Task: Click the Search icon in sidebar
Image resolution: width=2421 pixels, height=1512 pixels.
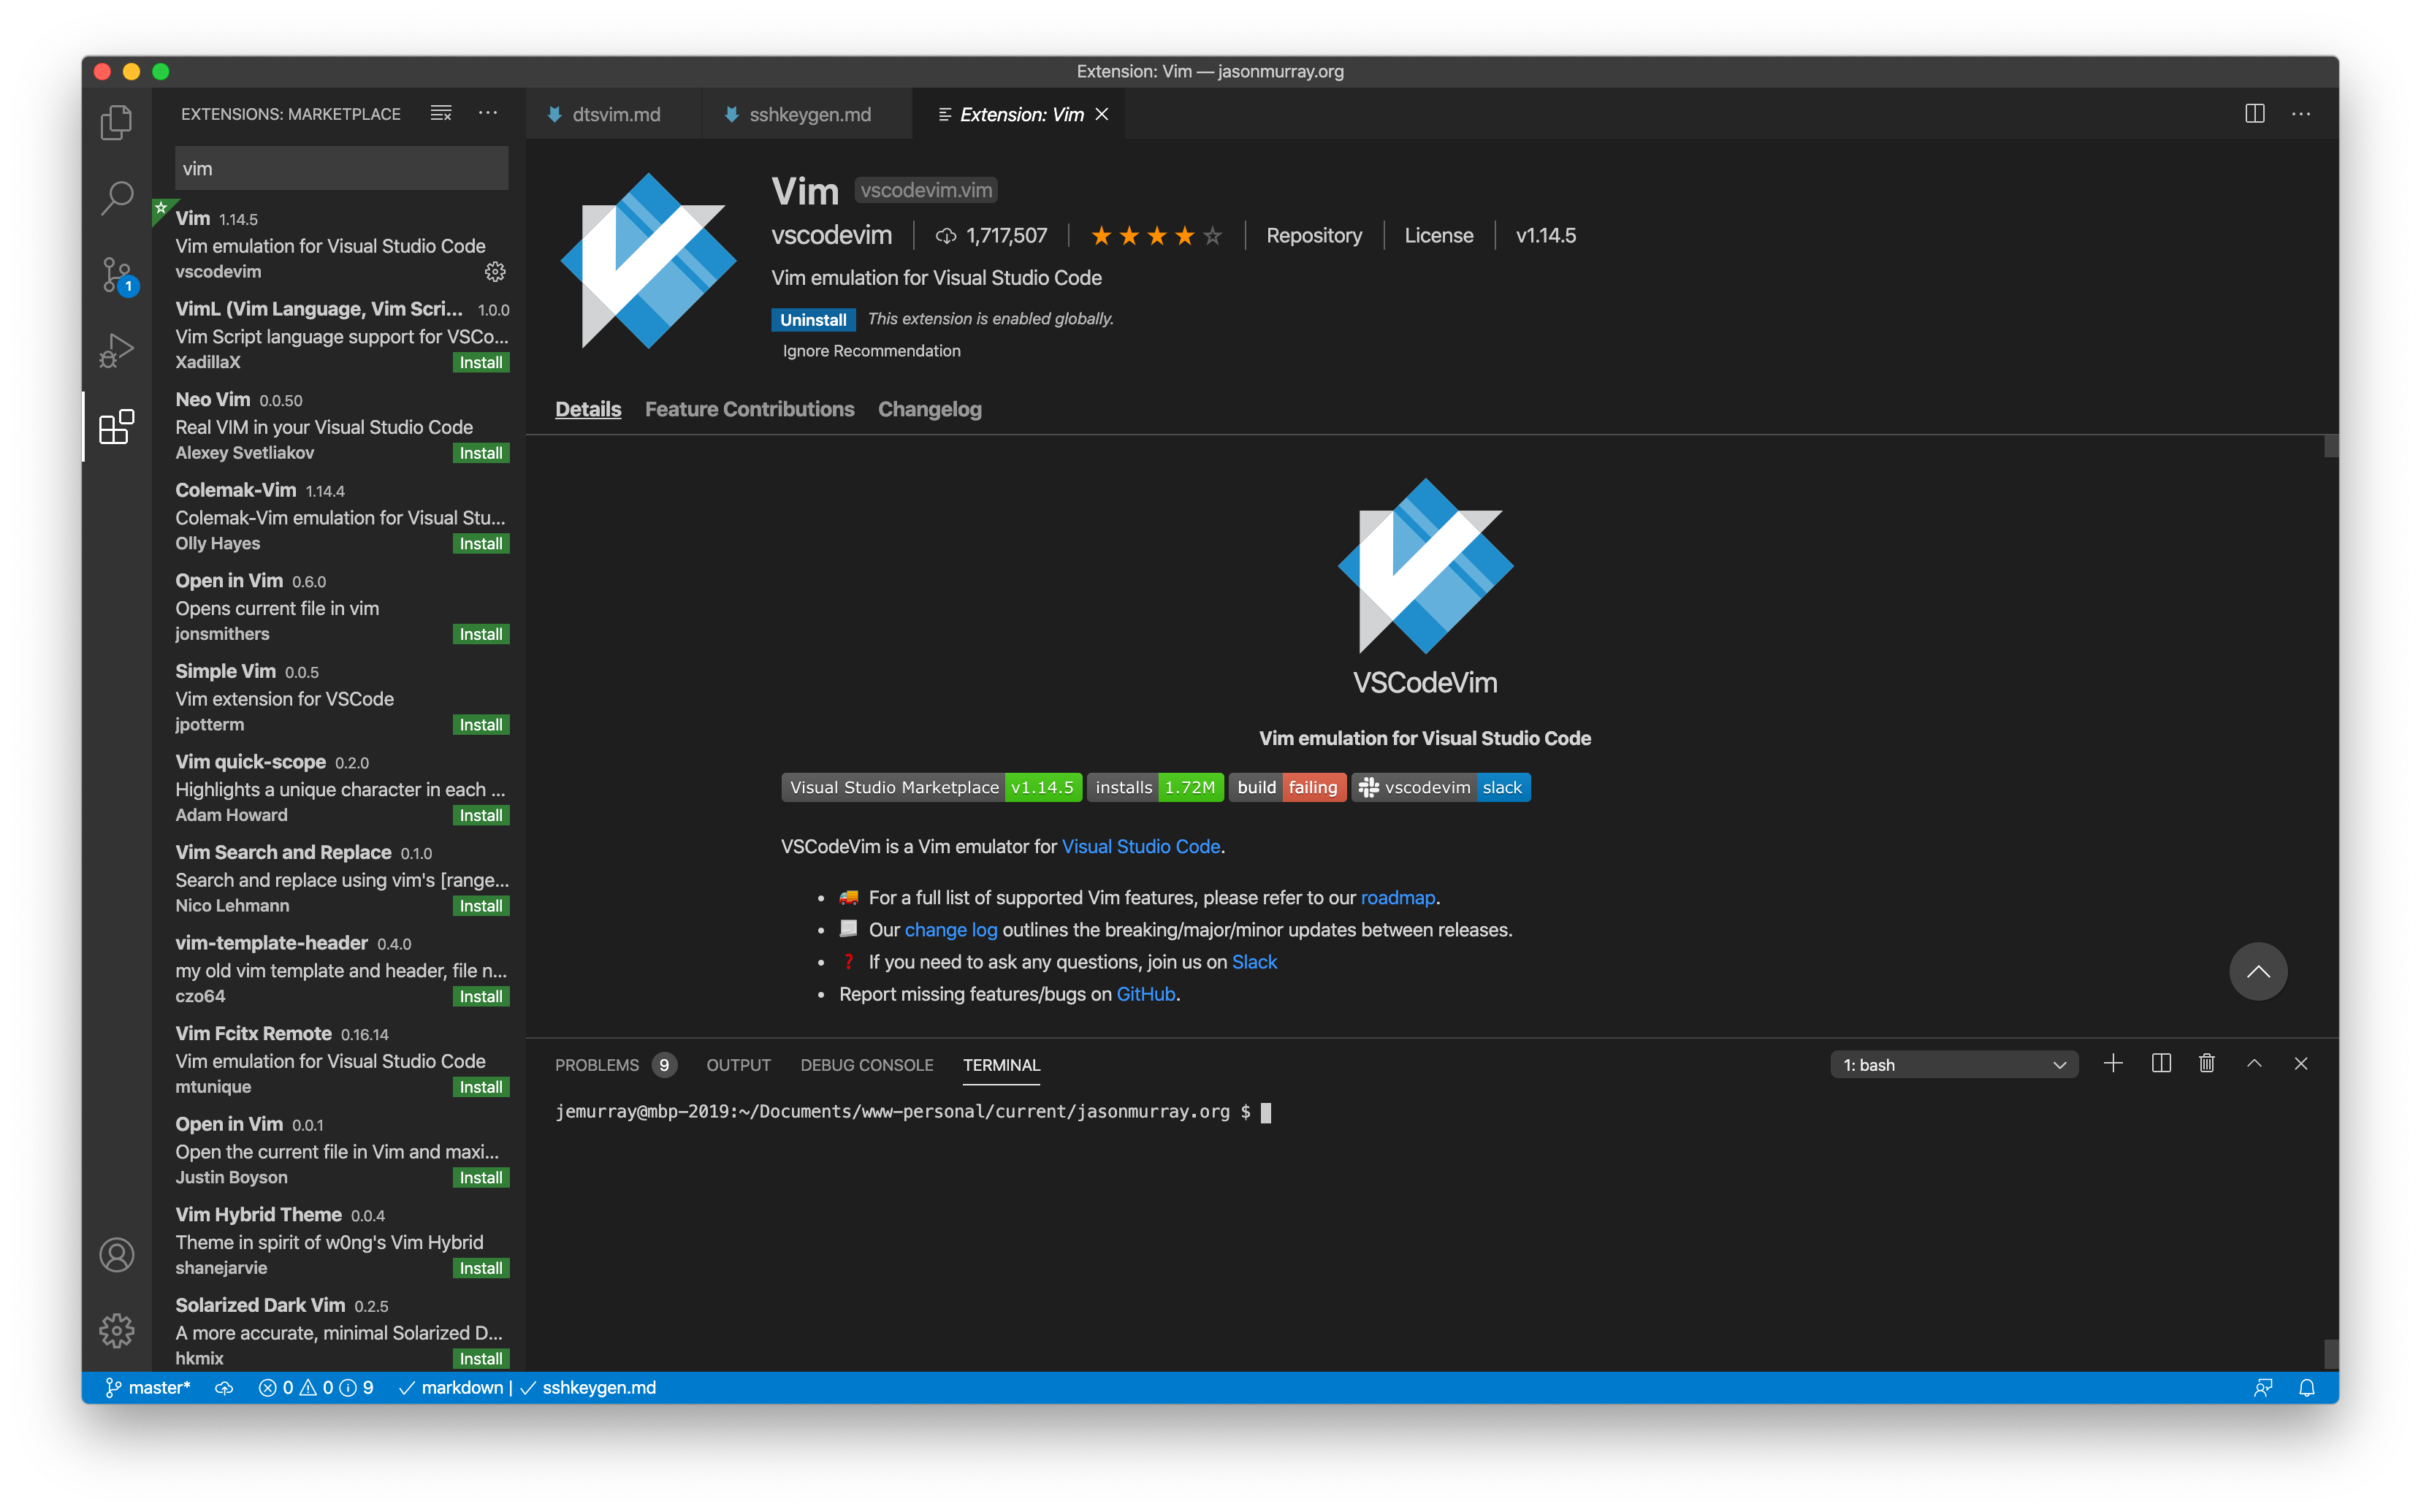Action: pos(117,196)
